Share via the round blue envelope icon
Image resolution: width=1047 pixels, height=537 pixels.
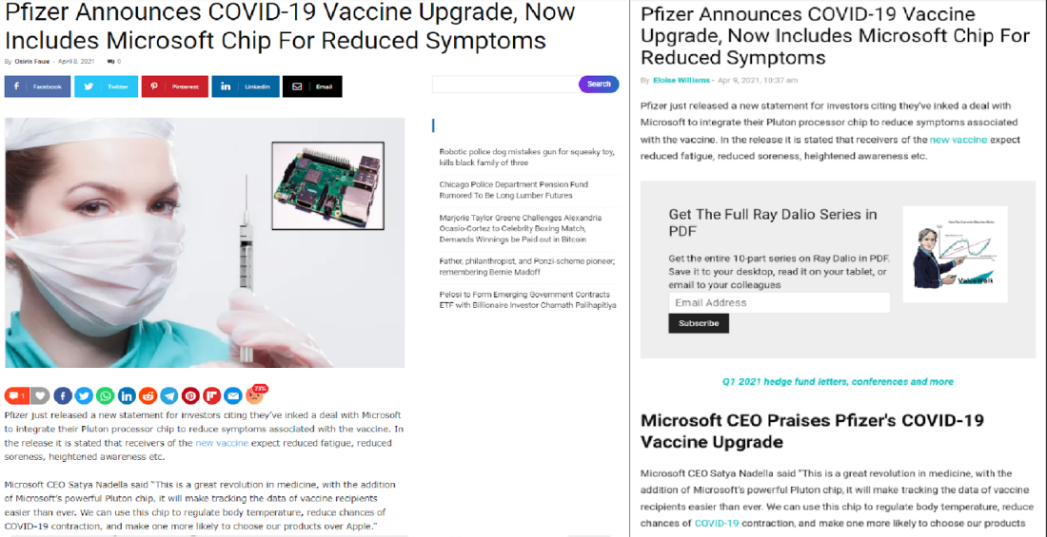click(x=233, y=395)
